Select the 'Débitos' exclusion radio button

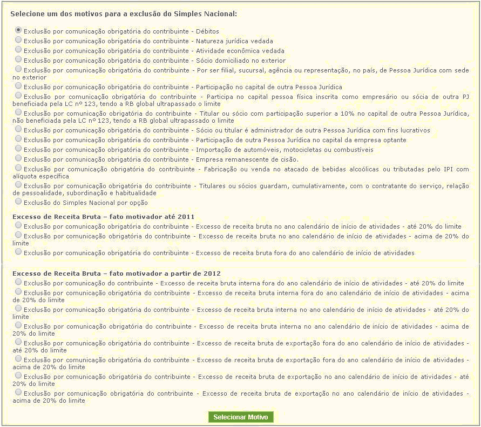pyautogui.click(x=18, y=30)
